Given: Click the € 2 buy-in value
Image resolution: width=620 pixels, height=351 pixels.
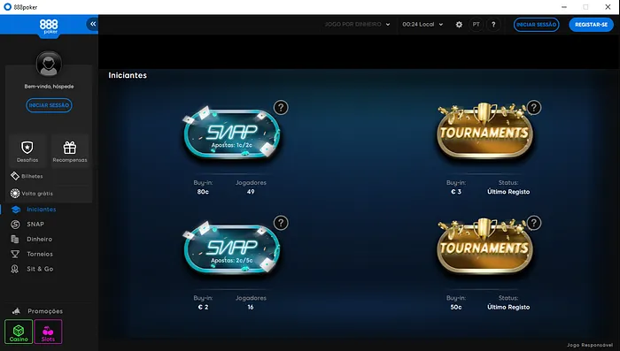Looking at the screenshot, I should (x=203, y=307).
